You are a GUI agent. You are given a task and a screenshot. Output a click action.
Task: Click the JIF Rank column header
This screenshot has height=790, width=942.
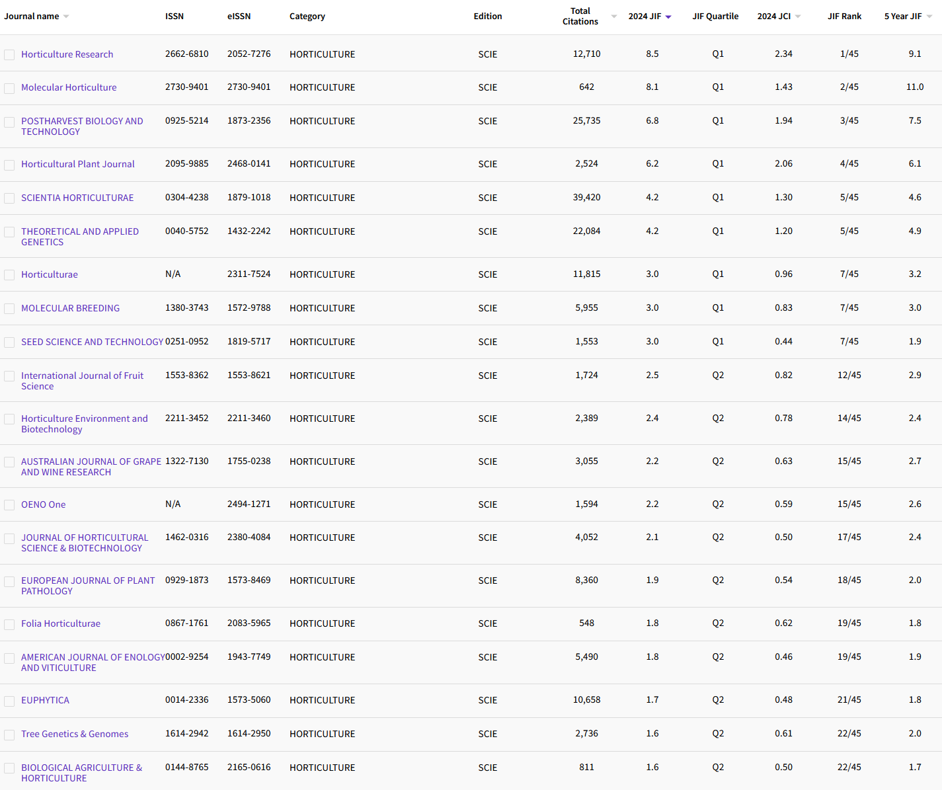844,17
